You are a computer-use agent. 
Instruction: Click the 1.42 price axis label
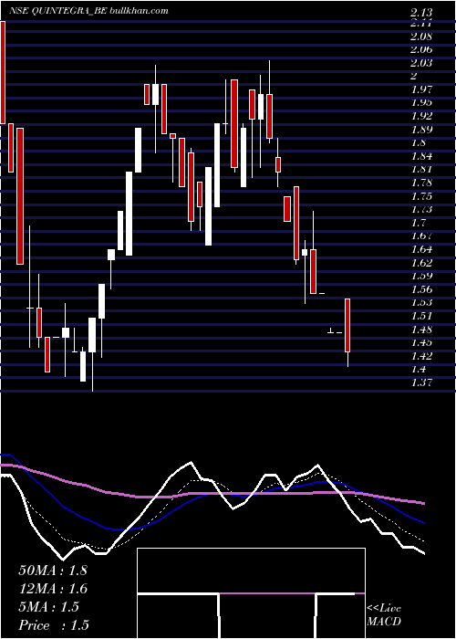point(421,356)
